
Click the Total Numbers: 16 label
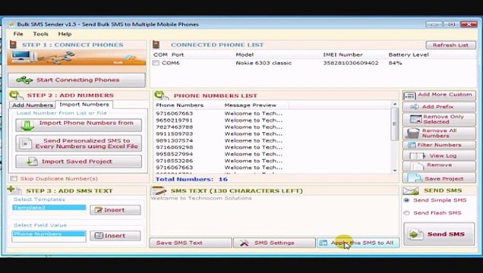191,179
